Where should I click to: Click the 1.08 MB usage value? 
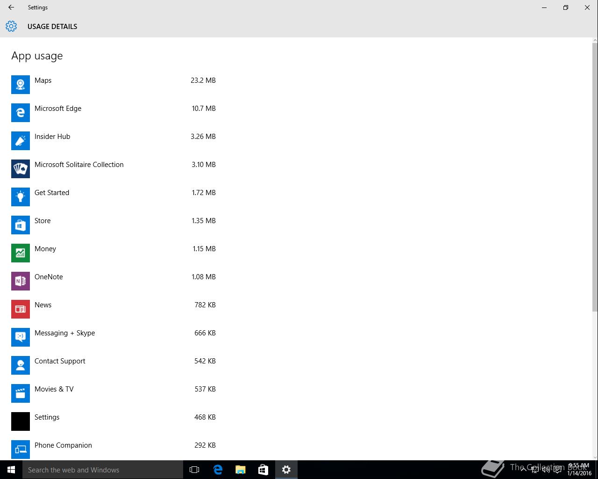[204, 277]
